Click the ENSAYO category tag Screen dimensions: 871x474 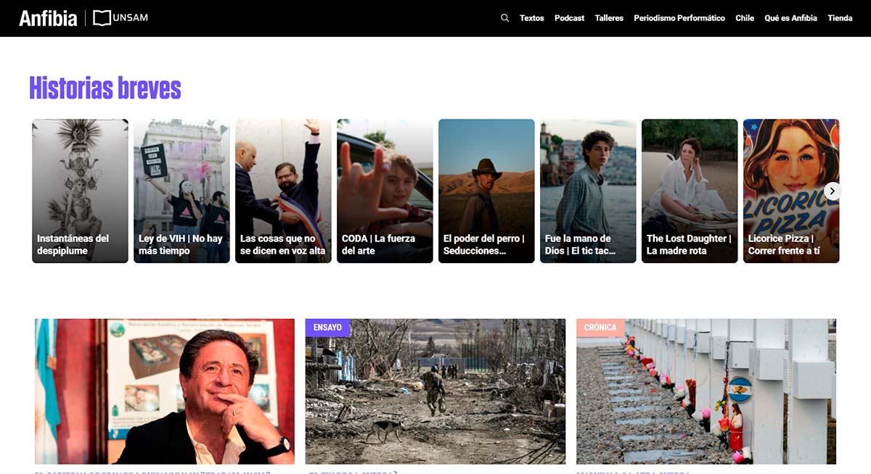(327, 328)
